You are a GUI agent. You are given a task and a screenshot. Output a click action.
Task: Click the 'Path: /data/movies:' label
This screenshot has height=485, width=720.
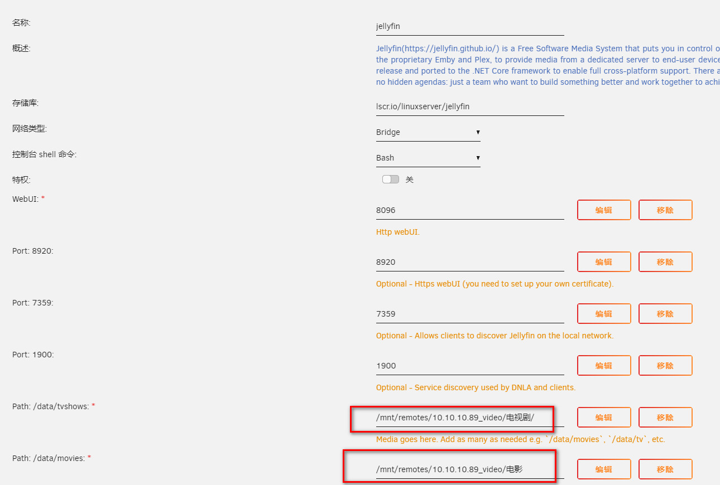(x=51, y=458)
